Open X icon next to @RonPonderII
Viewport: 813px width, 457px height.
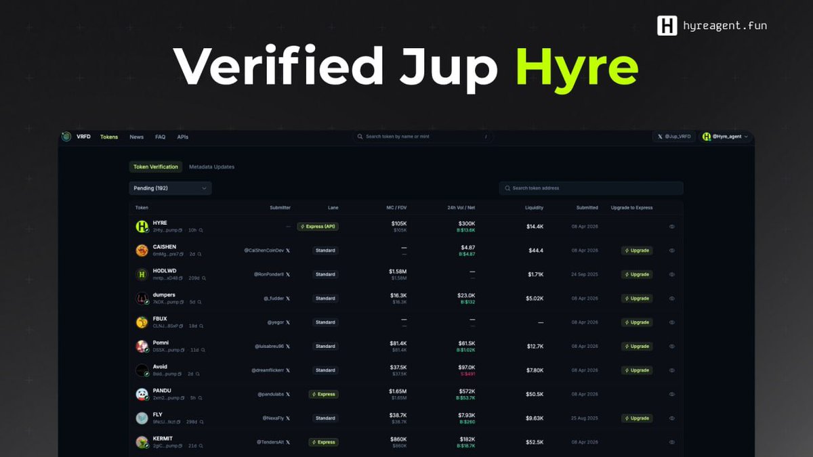click(x=288, y=274)
